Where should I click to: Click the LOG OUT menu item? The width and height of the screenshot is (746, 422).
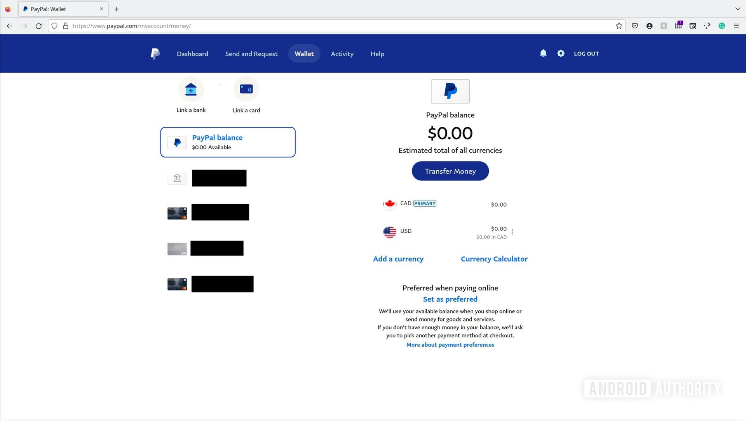[586, 53]
